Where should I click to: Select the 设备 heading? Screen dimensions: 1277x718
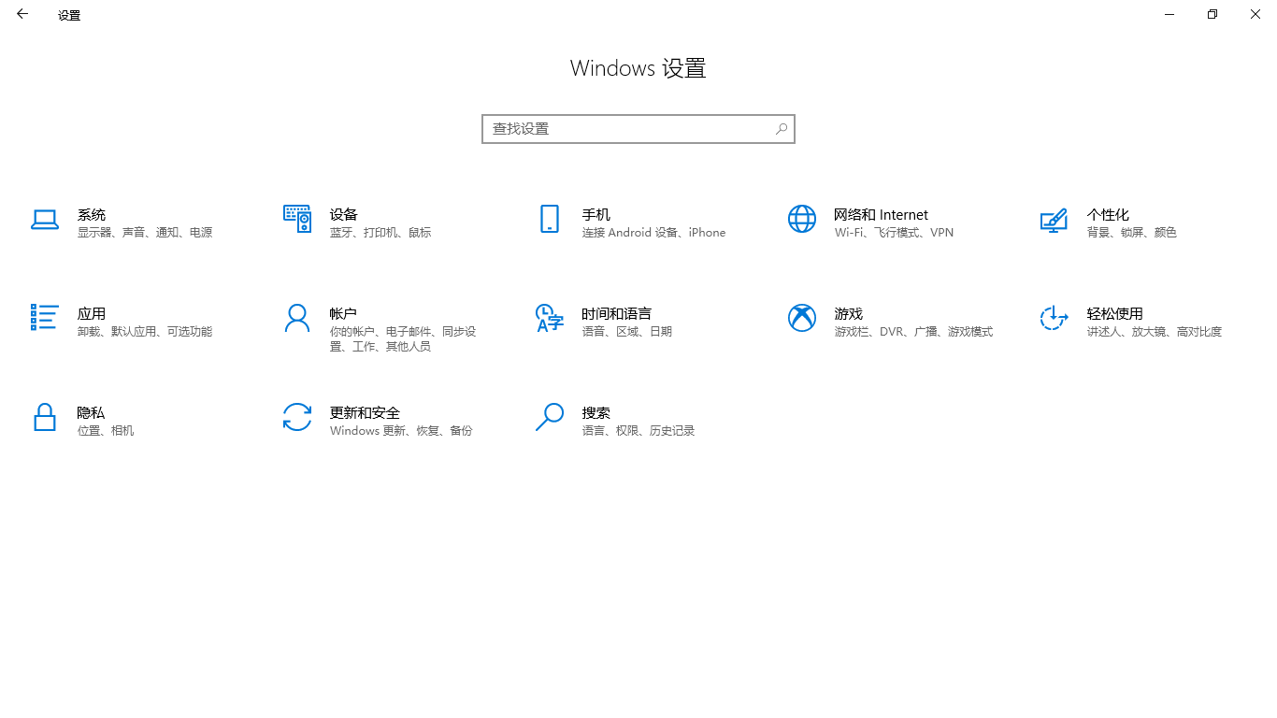344,215
